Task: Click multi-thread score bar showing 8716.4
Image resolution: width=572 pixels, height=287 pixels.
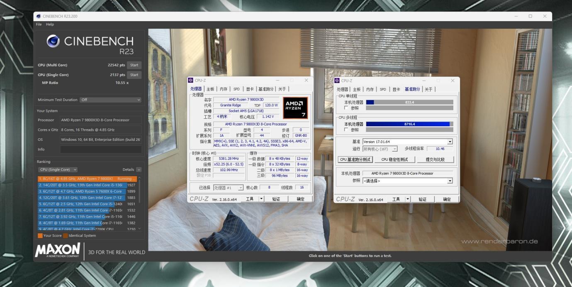Action: tap(409, 124)
